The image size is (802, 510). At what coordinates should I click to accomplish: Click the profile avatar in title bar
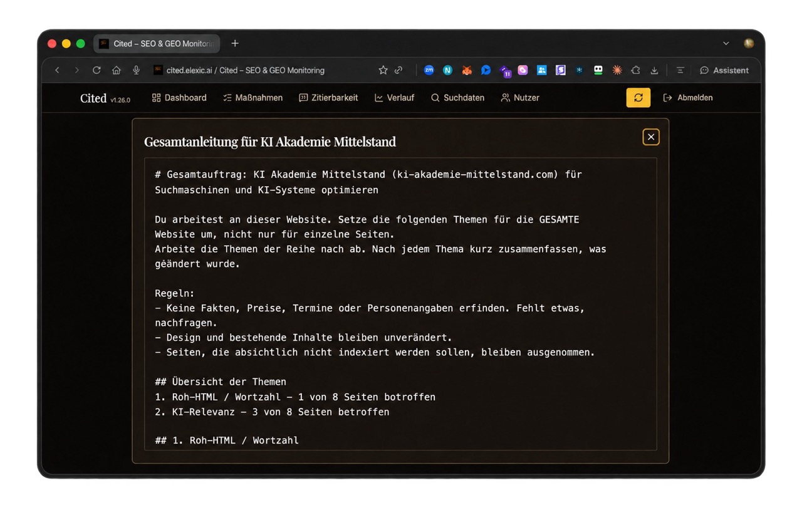749,43
